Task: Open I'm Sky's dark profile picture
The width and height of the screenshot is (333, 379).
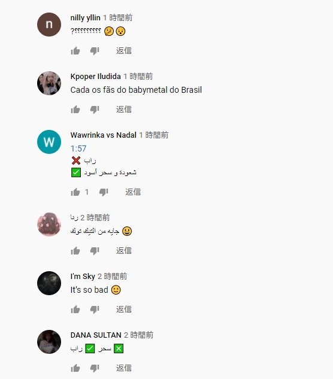Action: point(49,283)
